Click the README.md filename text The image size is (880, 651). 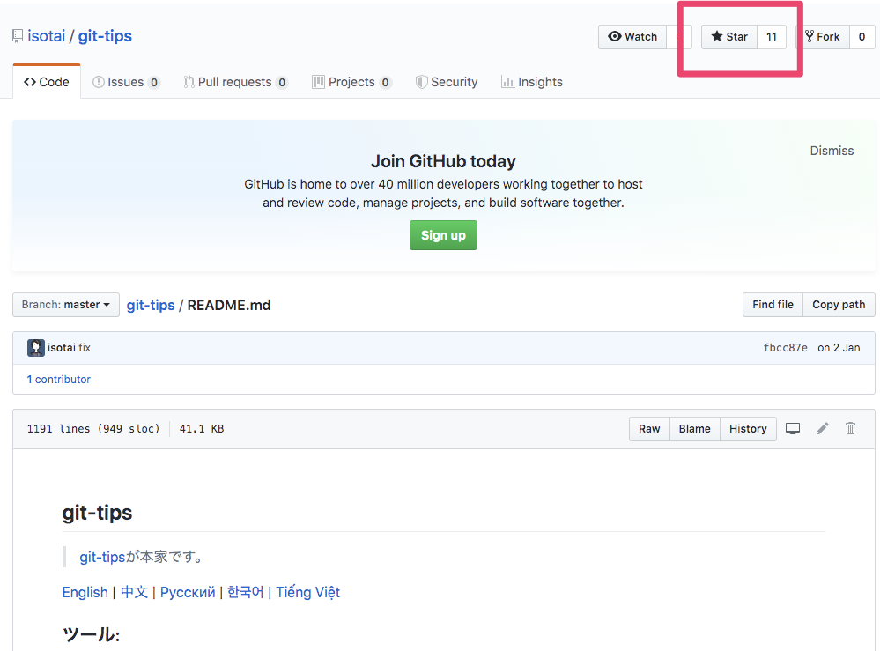pos(229,306)
